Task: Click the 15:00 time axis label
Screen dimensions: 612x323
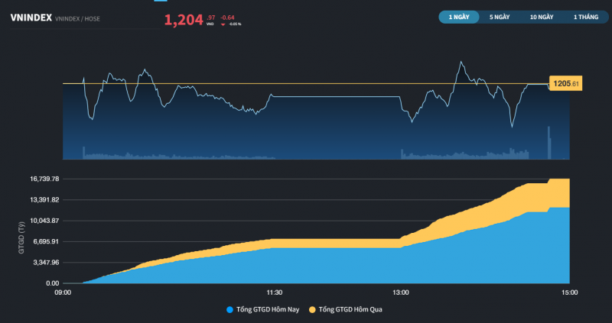Action: pos(569,292)
